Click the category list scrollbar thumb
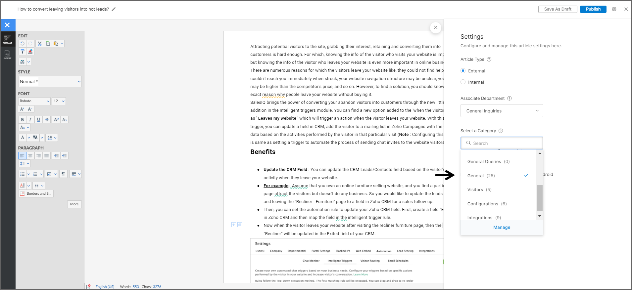Image resolution: width=632 pixels, height=290 pixels. [x=540, y=198]
